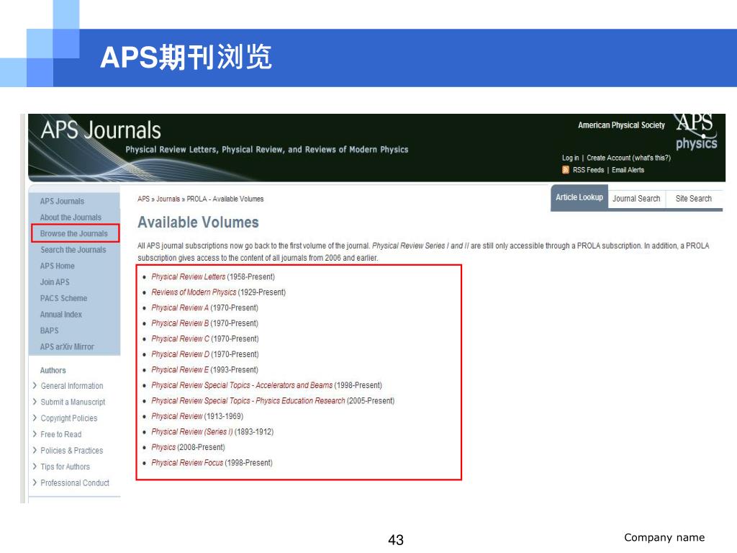This screenshot has height=553, width=737.
Task: Expand General Information chevron in Authors
Action: [35, 386]
